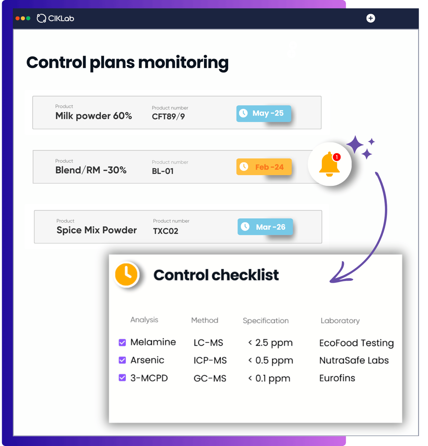Image resolution: width=428 pixels, height=446 pixels.
Task: Click the green window maximize dot
Action: [x=28, y=18]
